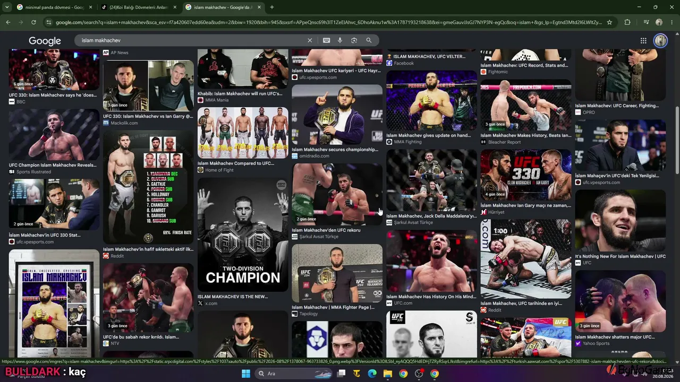Open the Two-Division Champion image
Viewport: 680px width, 382px height.
(243, 234)
